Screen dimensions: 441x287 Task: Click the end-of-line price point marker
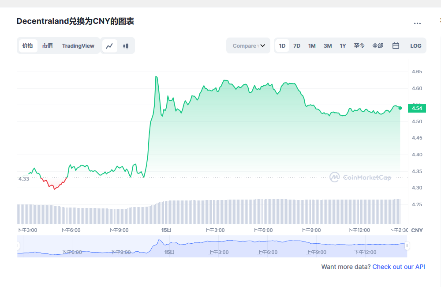(x=400, y=108)
